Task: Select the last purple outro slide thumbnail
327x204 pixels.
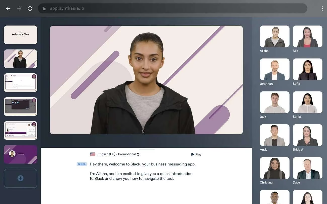Action: (x=20, y=154)
